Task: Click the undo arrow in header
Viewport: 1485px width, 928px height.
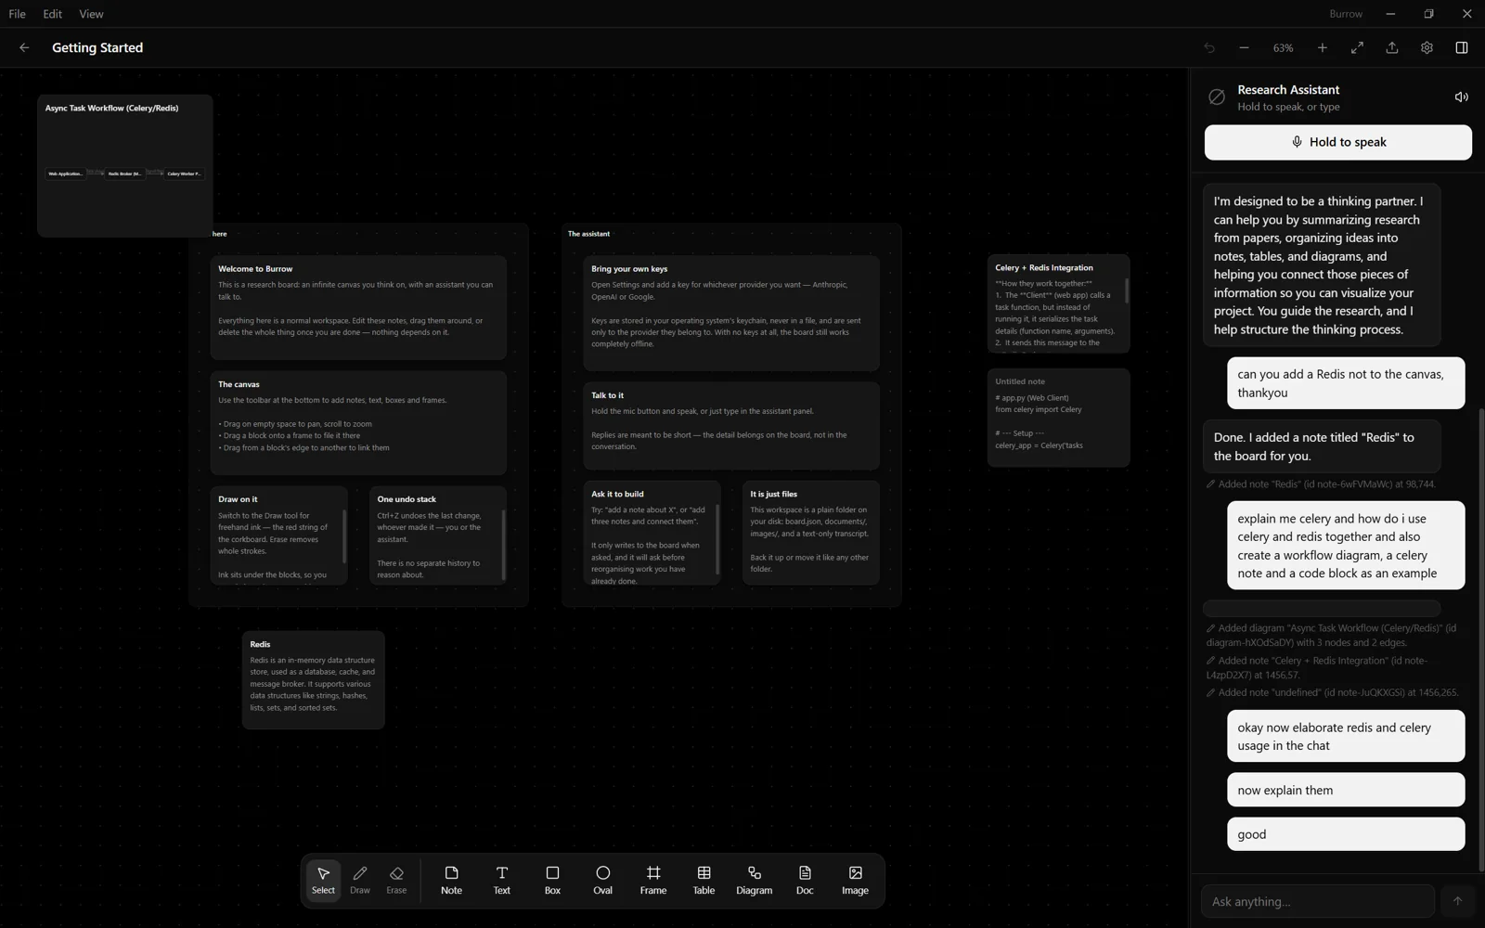Action: pyautogui.click(x=1209, y=47)
